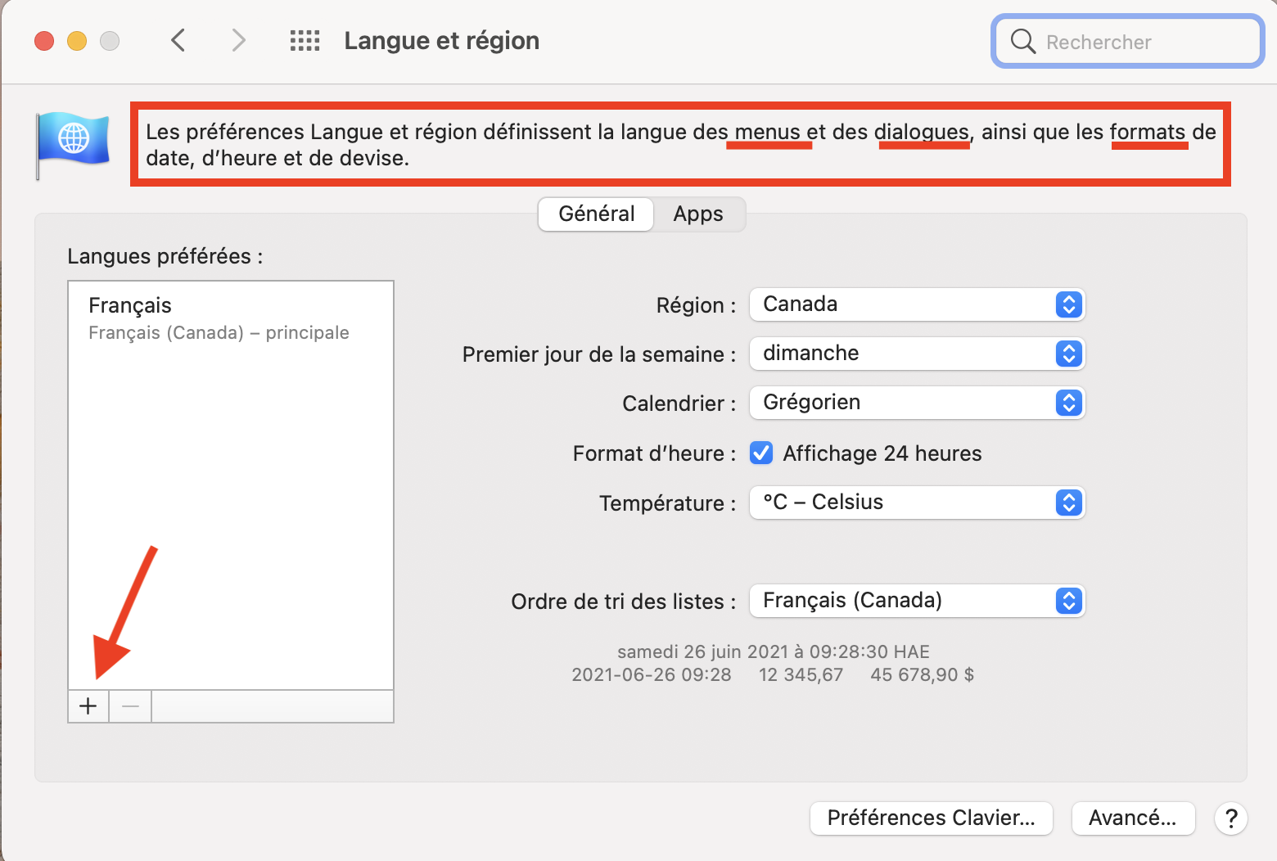Screen dimensions: 1277x861
Task: Click the minus button to remove a language
Action: click(130, 705)
